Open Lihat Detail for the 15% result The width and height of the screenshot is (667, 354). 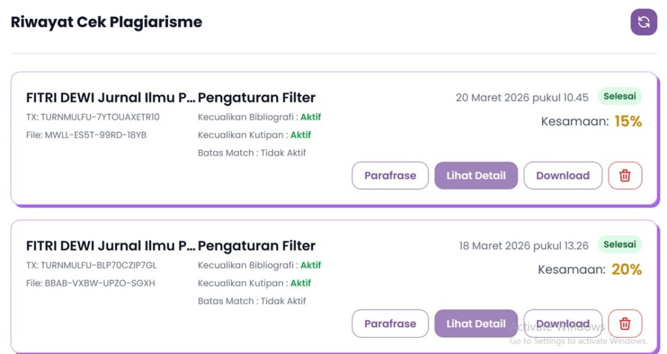point(475,176)
